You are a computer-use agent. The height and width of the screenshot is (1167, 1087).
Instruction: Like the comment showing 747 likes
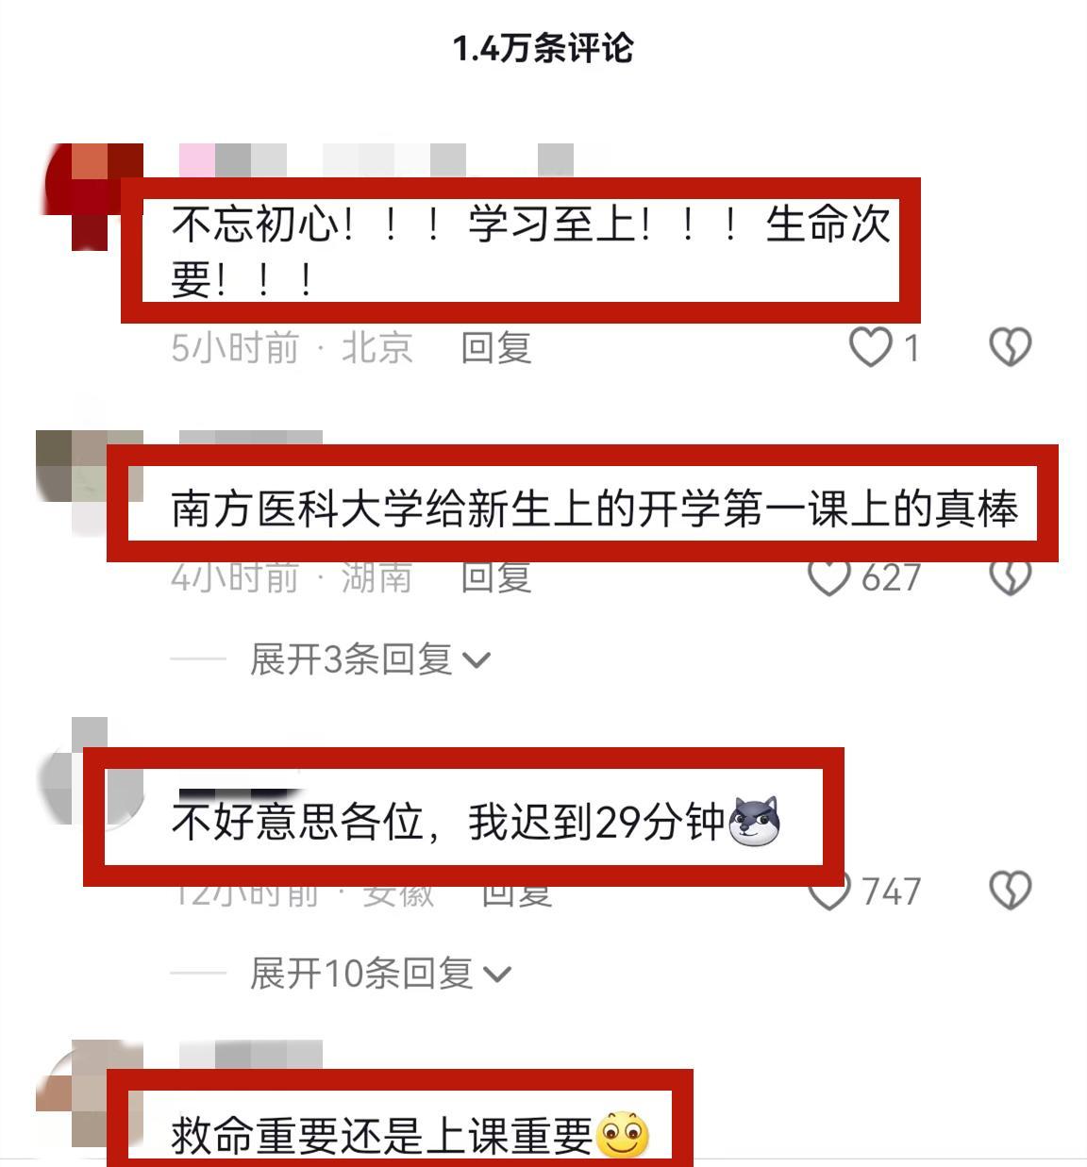(829, 891)
